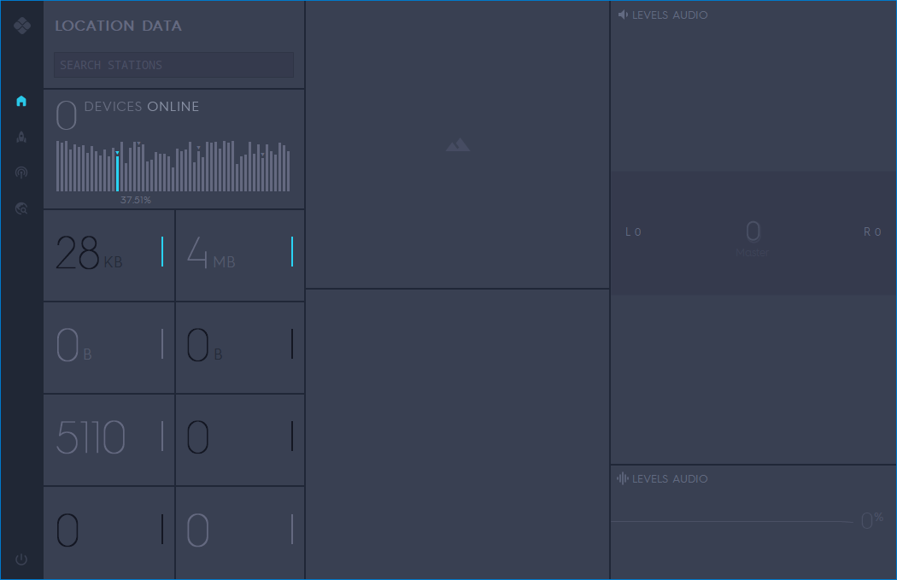Click the Location Data heading
Image resolution: width=897 pixels, height=580 pixels.
tap(118, 26)
